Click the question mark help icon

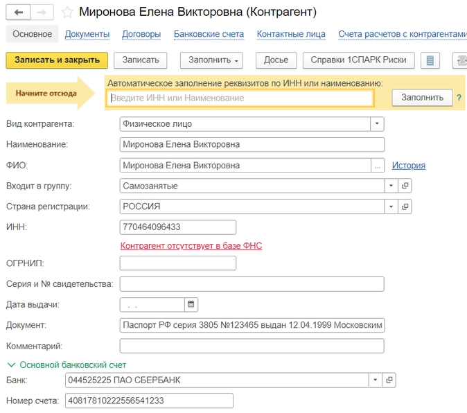tap(459, 98)
